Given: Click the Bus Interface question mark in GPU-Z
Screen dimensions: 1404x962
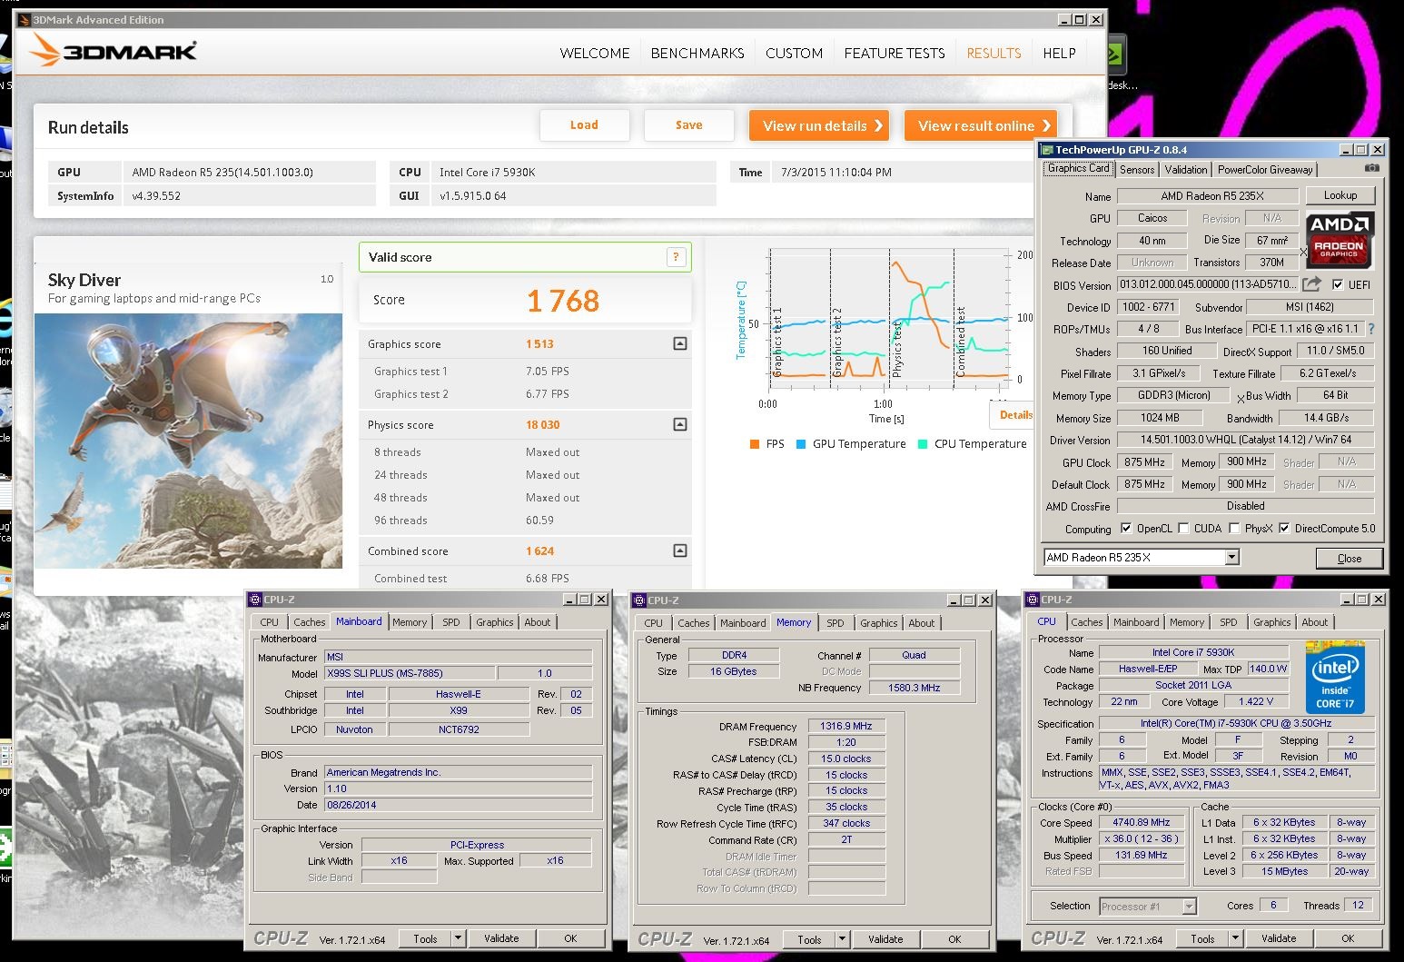Looking at the screenshot, I should tap(1371, 329).
